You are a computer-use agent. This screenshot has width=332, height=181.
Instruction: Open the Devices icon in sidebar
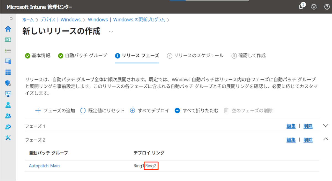[x=8, y=61]
